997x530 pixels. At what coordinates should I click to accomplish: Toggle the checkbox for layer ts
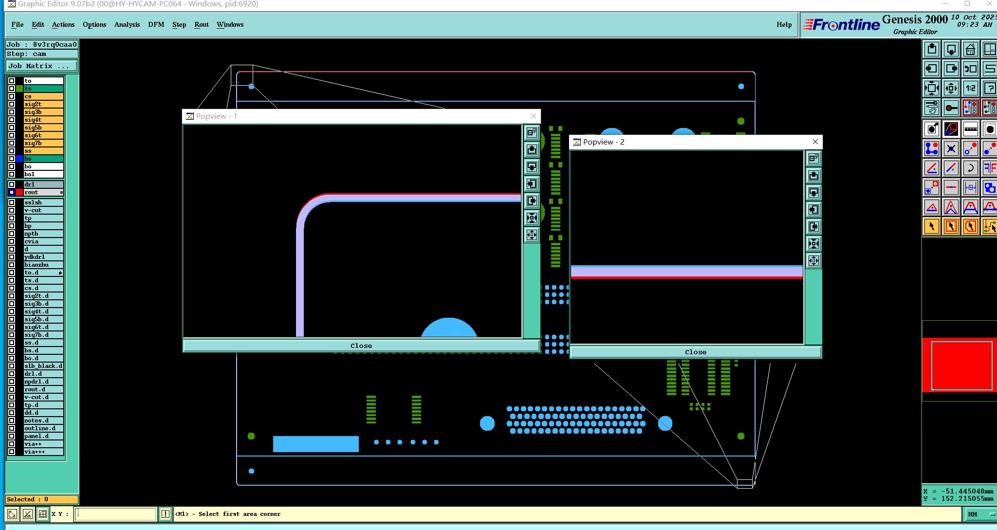(12, 89)
